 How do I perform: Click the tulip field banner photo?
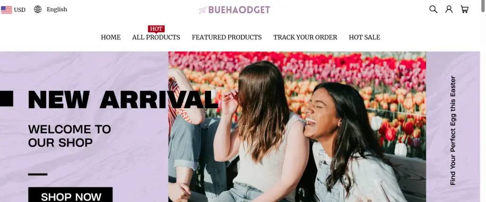click(297, 127)
